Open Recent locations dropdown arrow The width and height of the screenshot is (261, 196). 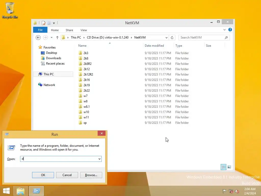(51, 38)
